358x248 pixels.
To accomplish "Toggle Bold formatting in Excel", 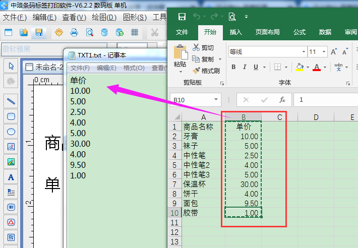I will [233, 67].
